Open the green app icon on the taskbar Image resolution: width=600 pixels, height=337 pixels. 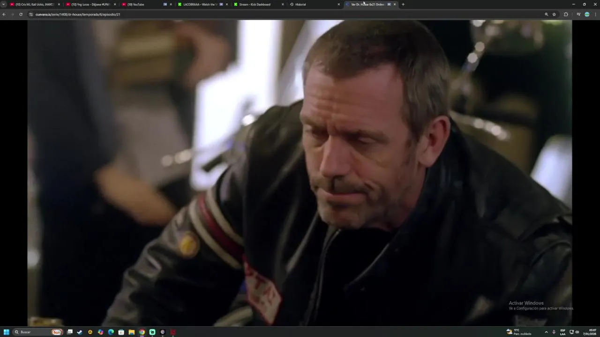click(152, 332)
